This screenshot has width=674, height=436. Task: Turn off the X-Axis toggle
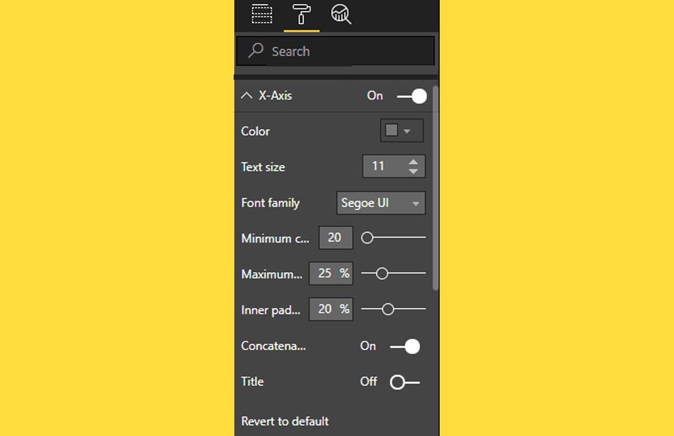[x=412, y=96]
